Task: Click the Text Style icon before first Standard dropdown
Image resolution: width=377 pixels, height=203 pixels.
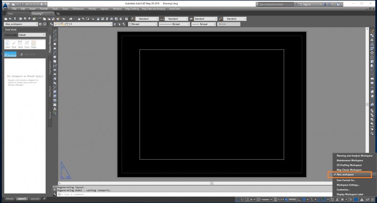Action: coord(133,19)
